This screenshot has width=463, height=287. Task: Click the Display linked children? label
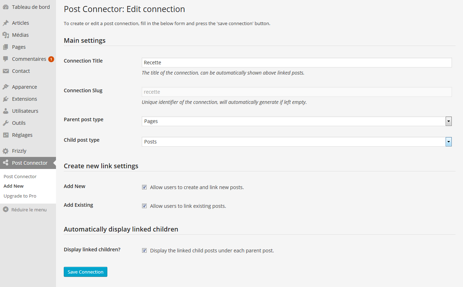click(x=92, y=250)
